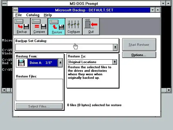The image size is (173, 130).
Task: Minimize the Microsoft Backup window
Action: coord(152,10)
